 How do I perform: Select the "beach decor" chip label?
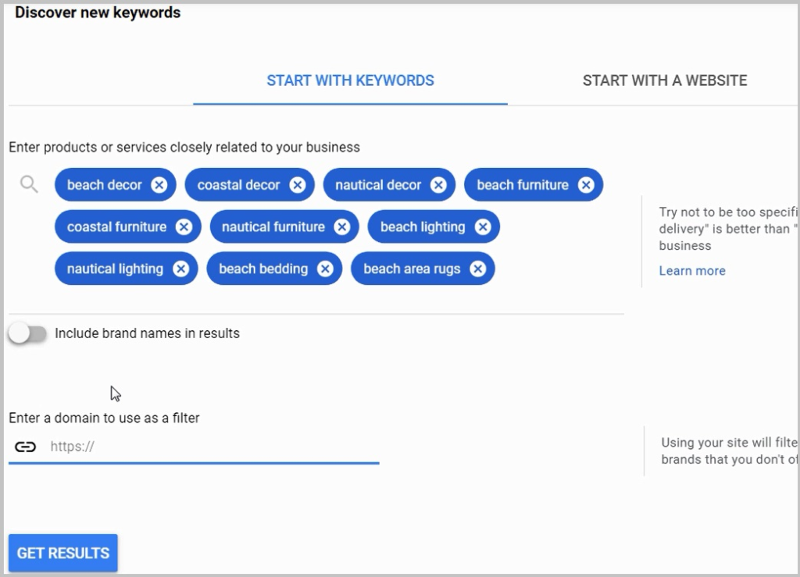coord(104,185)
